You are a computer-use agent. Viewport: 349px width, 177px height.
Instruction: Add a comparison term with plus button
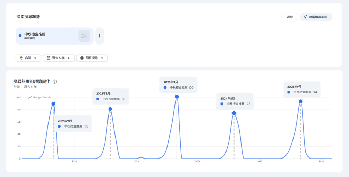(x=99, y=36)
